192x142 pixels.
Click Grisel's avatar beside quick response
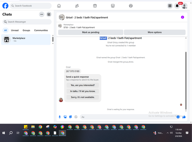point(61,100)
